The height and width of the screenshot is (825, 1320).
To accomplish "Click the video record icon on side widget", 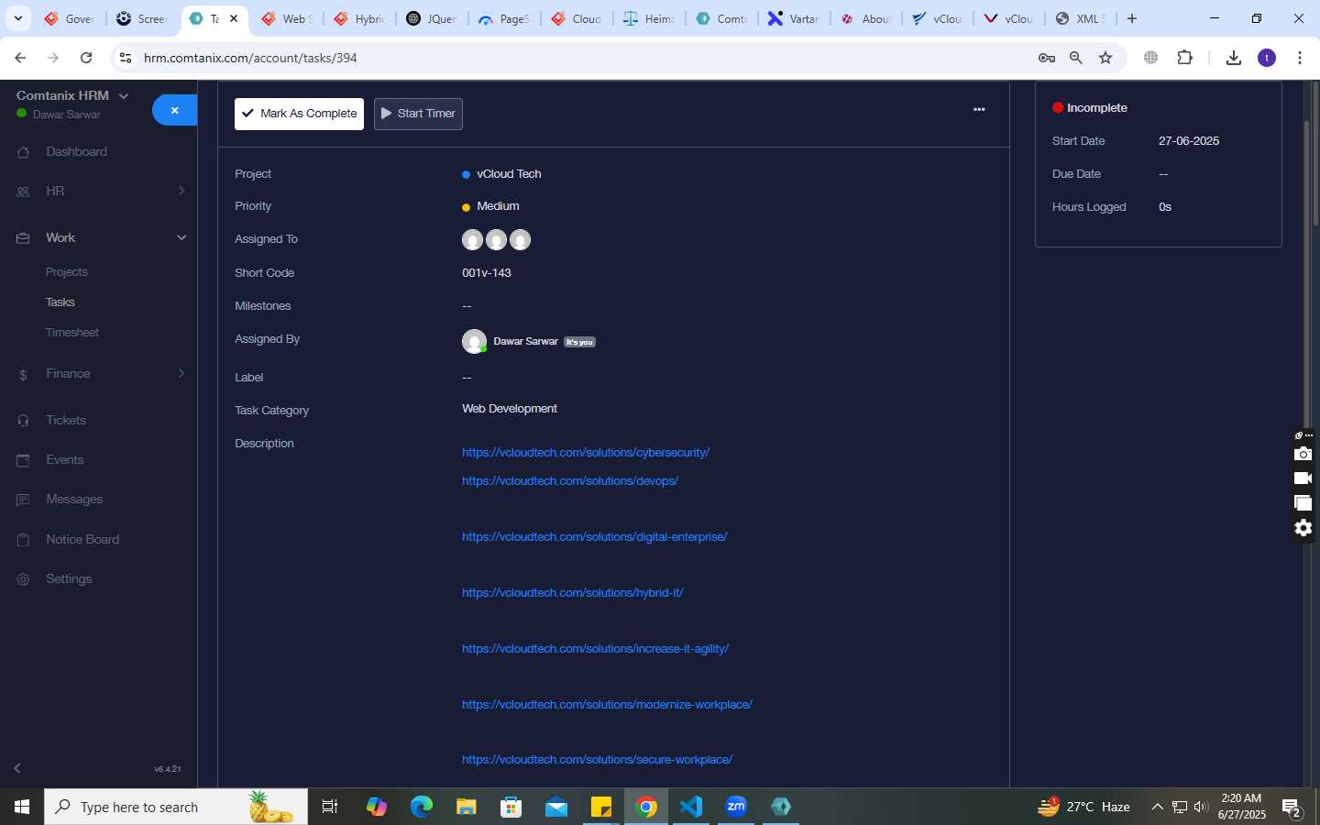I will coord(1303,478).
